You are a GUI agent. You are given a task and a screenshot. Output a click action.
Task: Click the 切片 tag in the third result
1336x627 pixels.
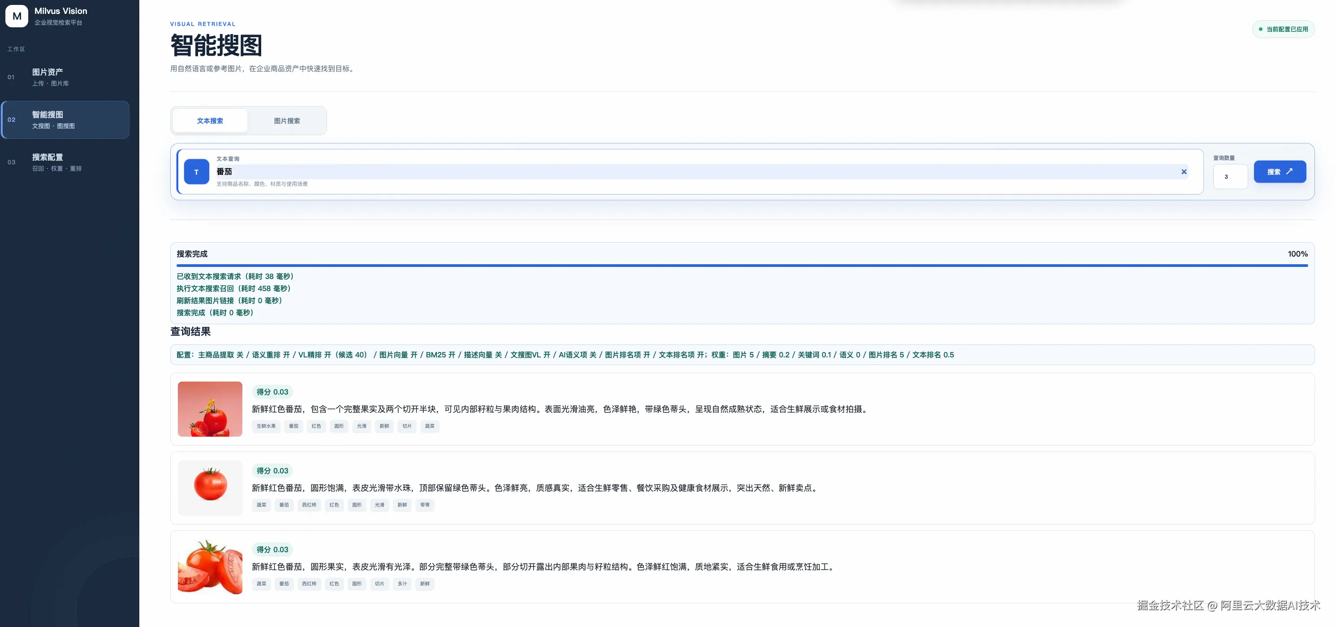(379, 584)
